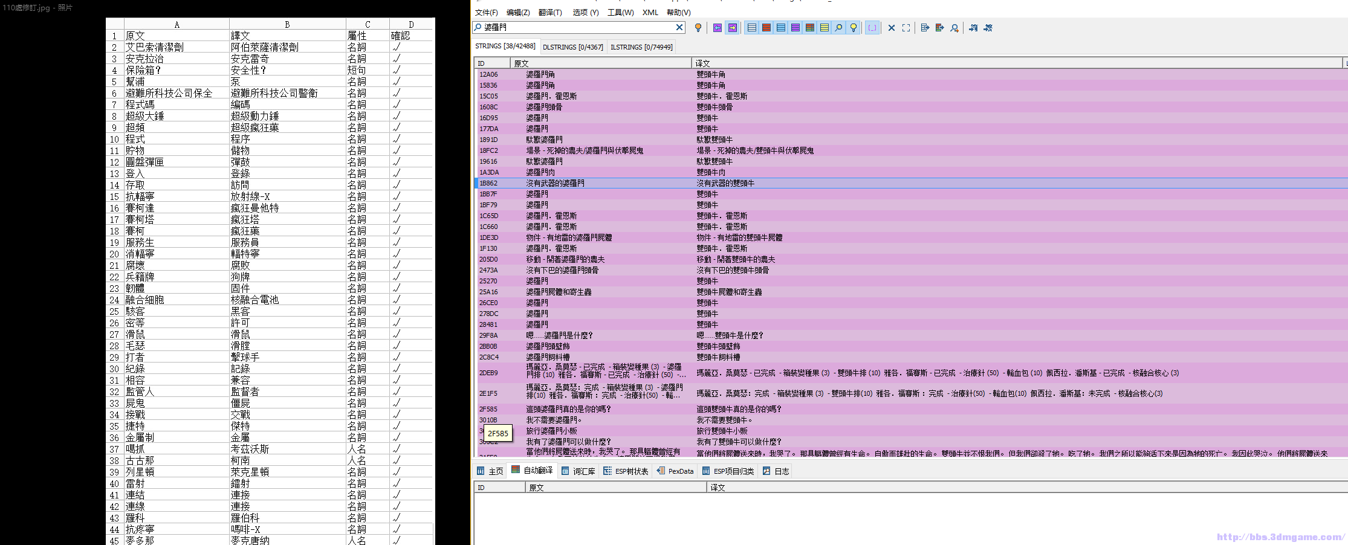Clear the search box with the X button
The height and width of the screenshot is (545, 1348).
click(x=679, y=27)
